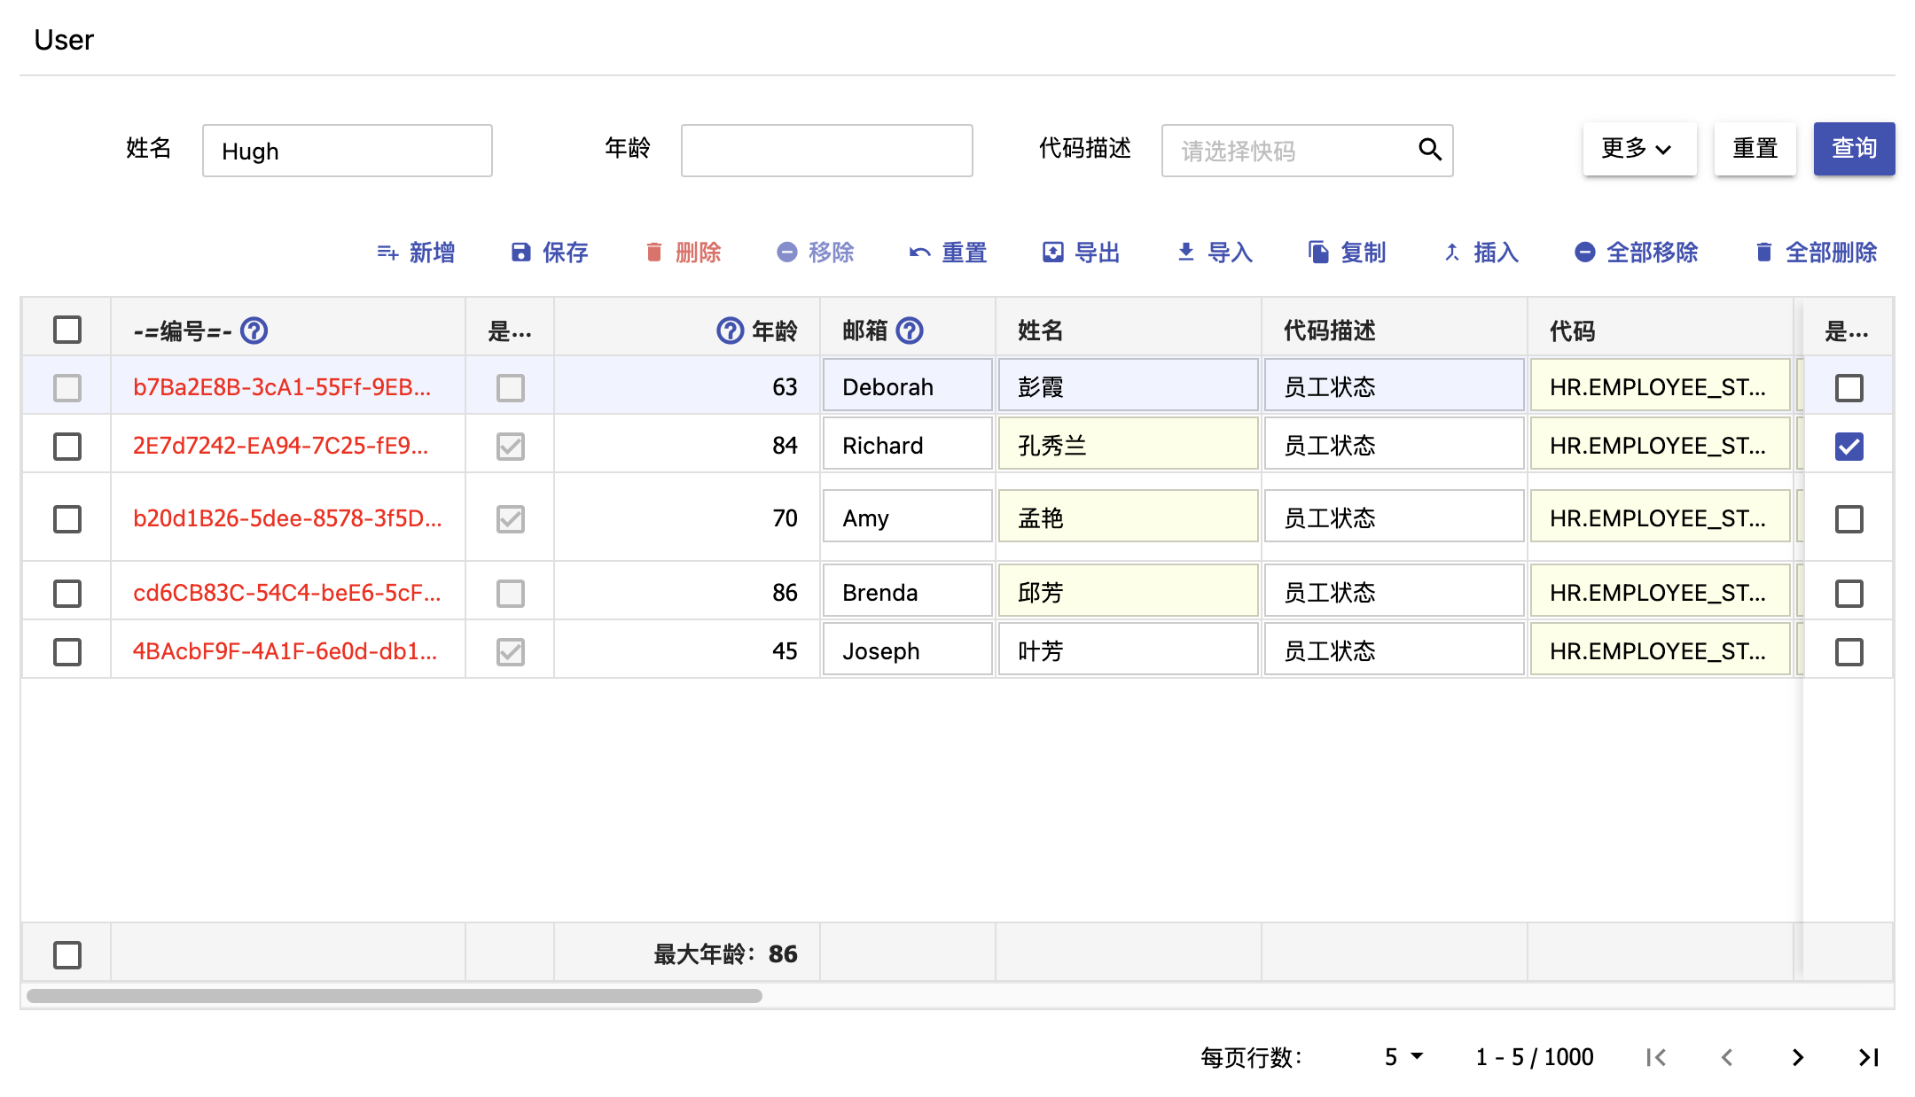Click the 复制 copy icon

coord(1317,253)
